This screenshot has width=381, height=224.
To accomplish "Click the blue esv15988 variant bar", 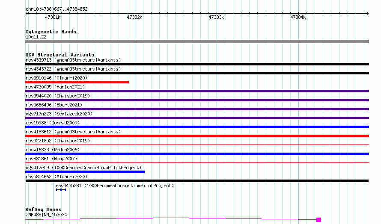I will [197, 127].
